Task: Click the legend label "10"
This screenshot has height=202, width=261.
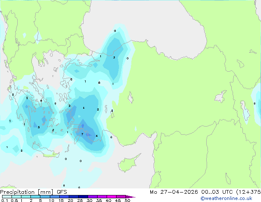Action: (51, 200)
